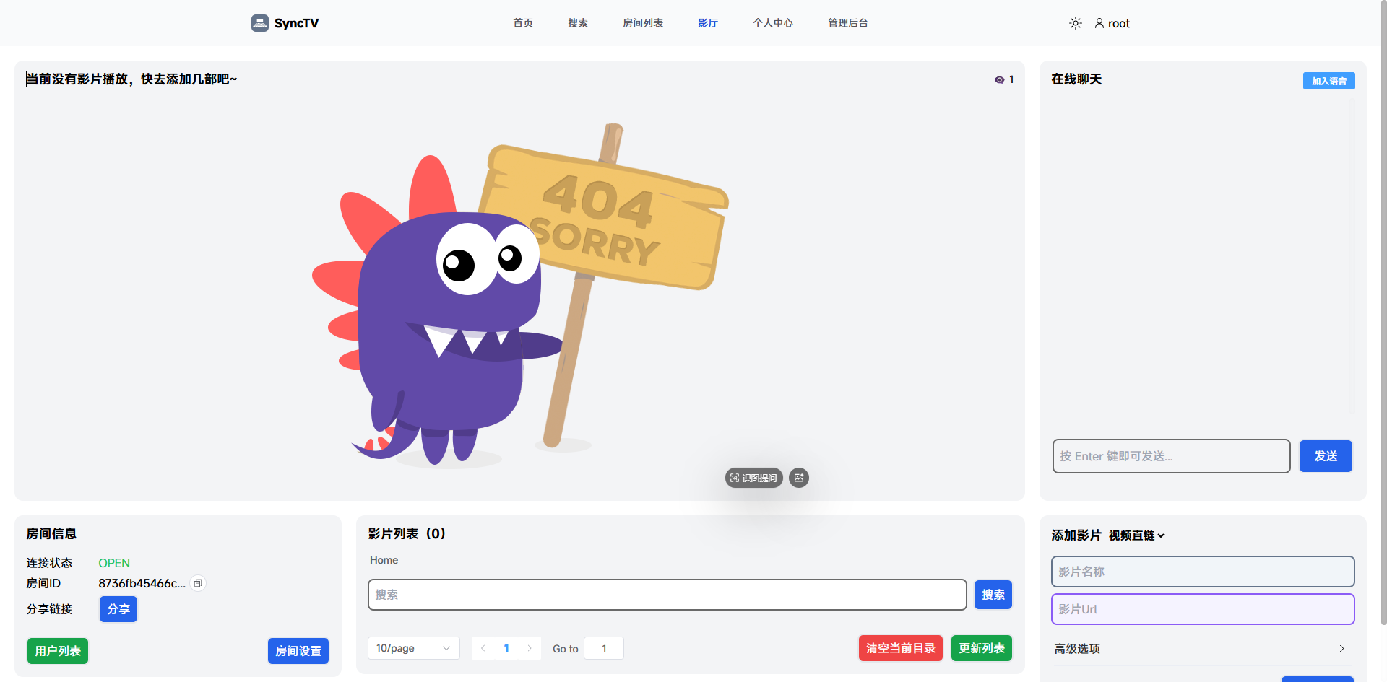Click the OPEN connection status text
This screenshot has height=682, width=1387.
pos(114,563)
